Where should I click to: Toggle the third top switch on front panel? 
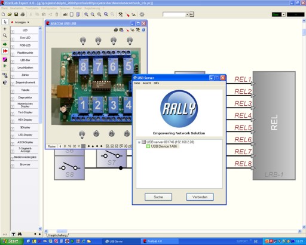click(x=114, y=41)
